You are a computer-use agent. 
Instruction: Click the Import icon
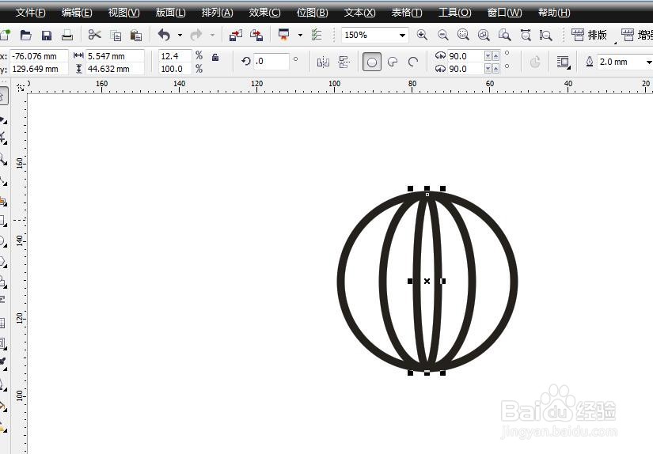click(x=236, y=36)
